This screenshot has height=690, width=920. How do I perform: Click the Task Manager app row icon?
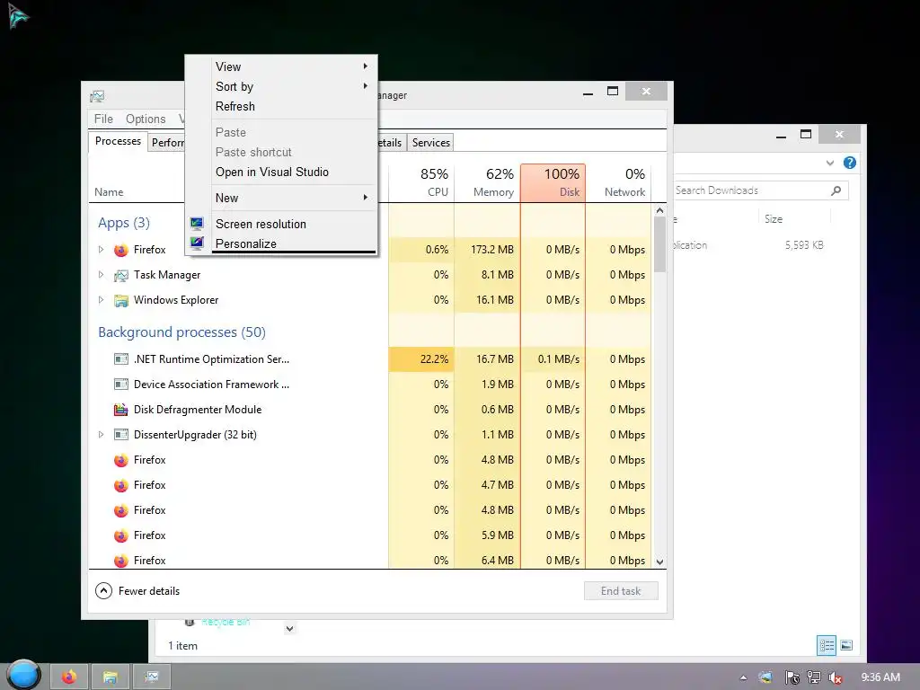click(x=121, y=275)
